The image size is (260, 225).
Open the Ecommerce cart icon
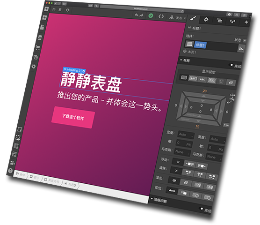[x=37, y=48]
